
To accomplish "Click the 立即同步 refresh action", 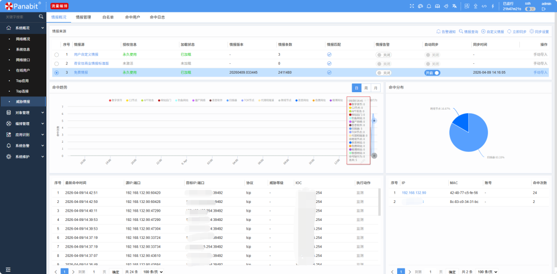I will [x=517, y=31].
